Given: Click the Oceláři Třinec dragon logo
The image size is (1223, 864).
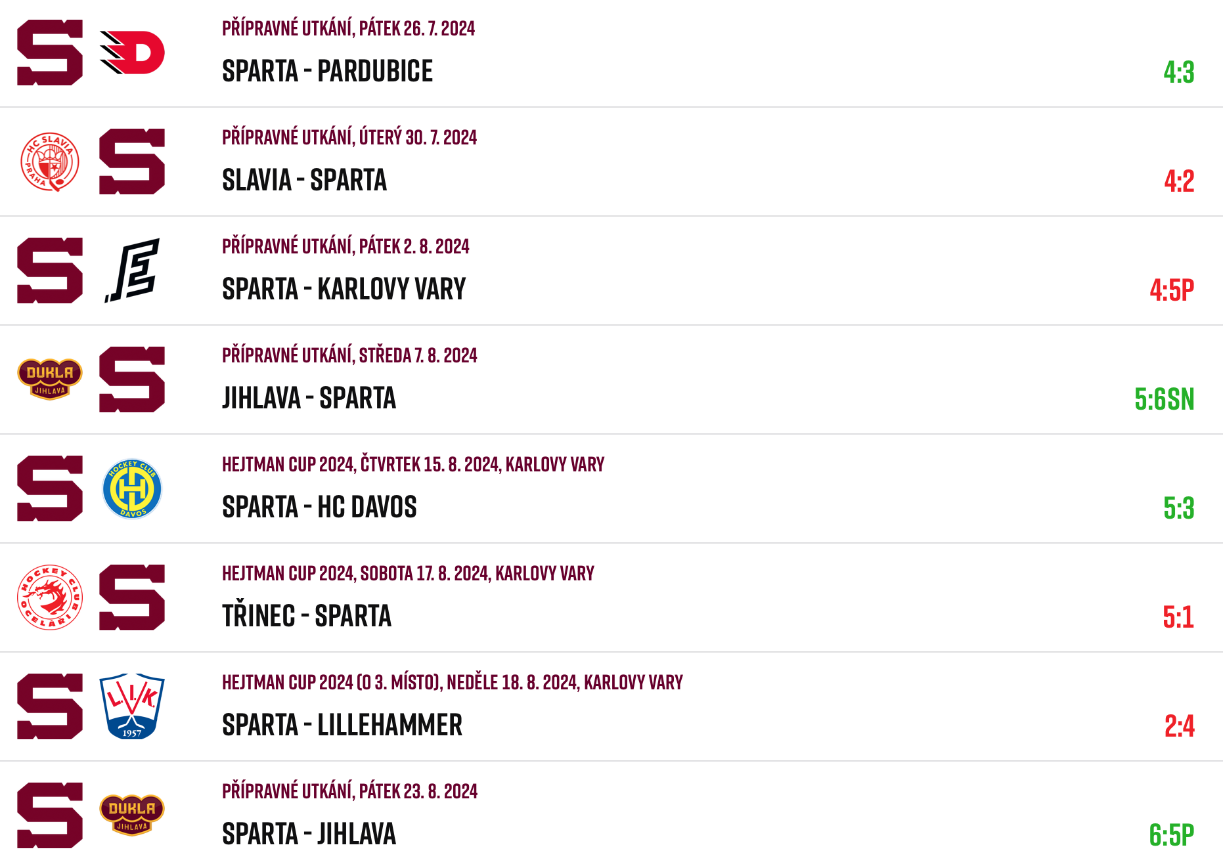Looking at the screenshot, I should pos(50,597).
